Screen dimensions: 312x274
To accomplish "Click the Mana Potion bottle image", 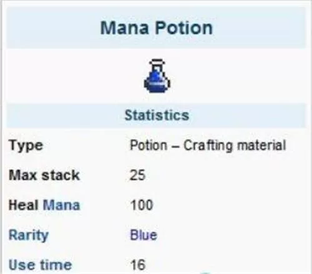I will pyautogui.click(x=157, y=76).
